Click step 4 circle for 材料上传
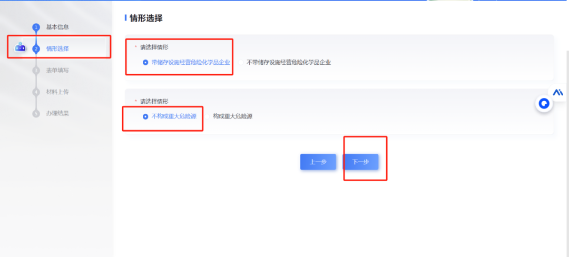Viewport: 569px width, 257px height. [x=36, y=92]
